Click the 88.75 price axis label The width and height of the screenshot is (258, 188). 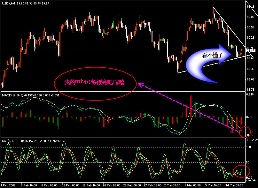coord(250,90)
